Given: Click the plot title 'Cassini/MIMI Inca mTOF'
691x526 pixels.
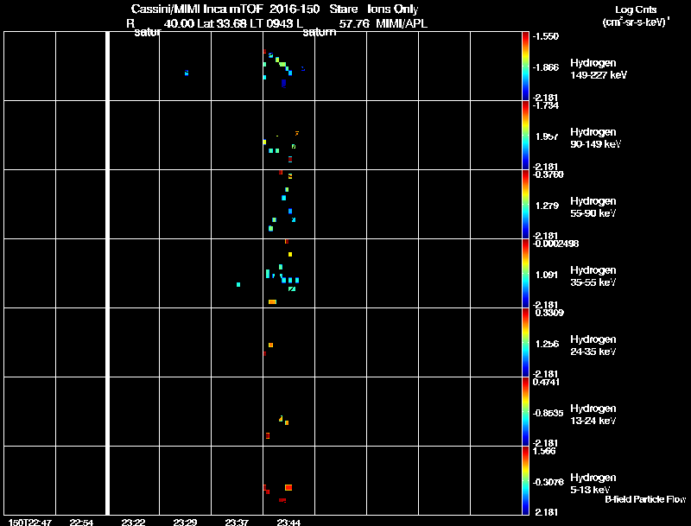Looking at the screenshot, I should point(197,9).
